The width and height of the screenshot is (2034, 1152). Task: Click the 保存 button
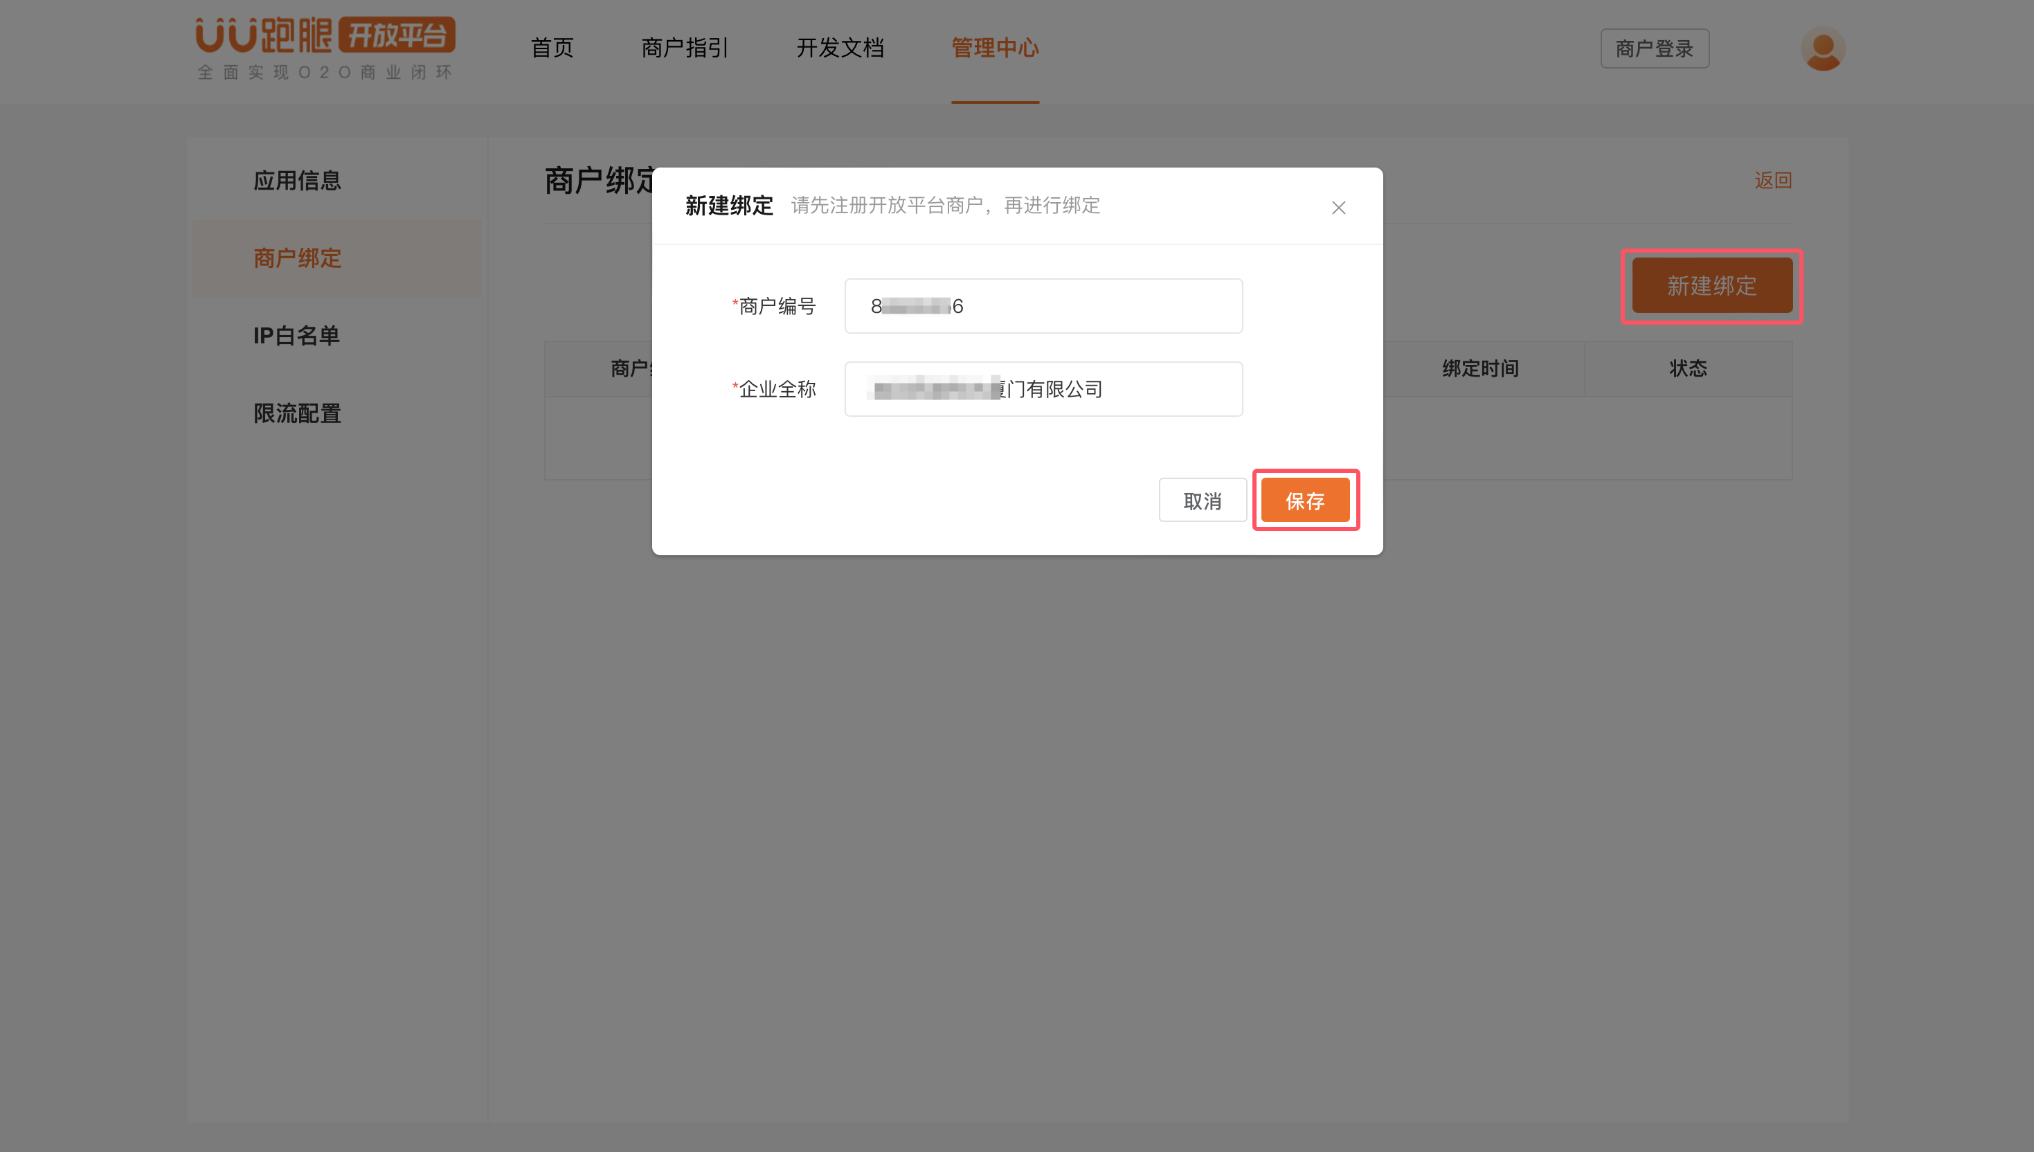[1304, 500]
